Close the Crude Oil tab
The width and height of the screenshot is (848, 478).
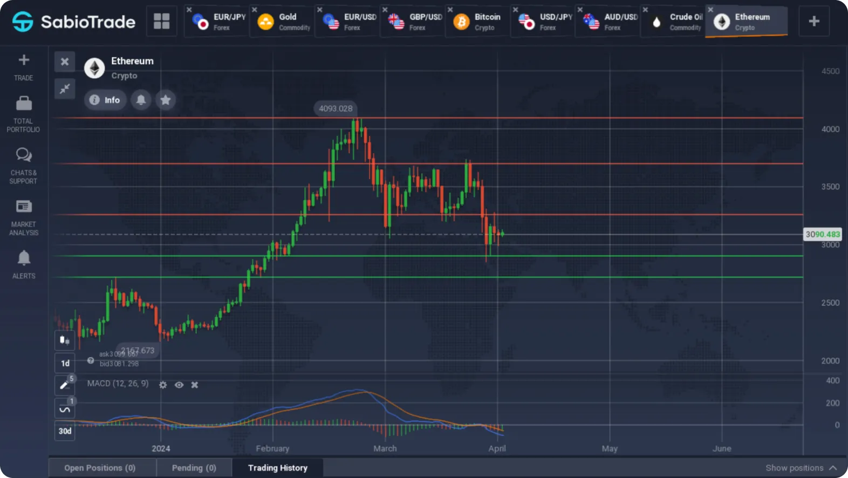point(646,10)
